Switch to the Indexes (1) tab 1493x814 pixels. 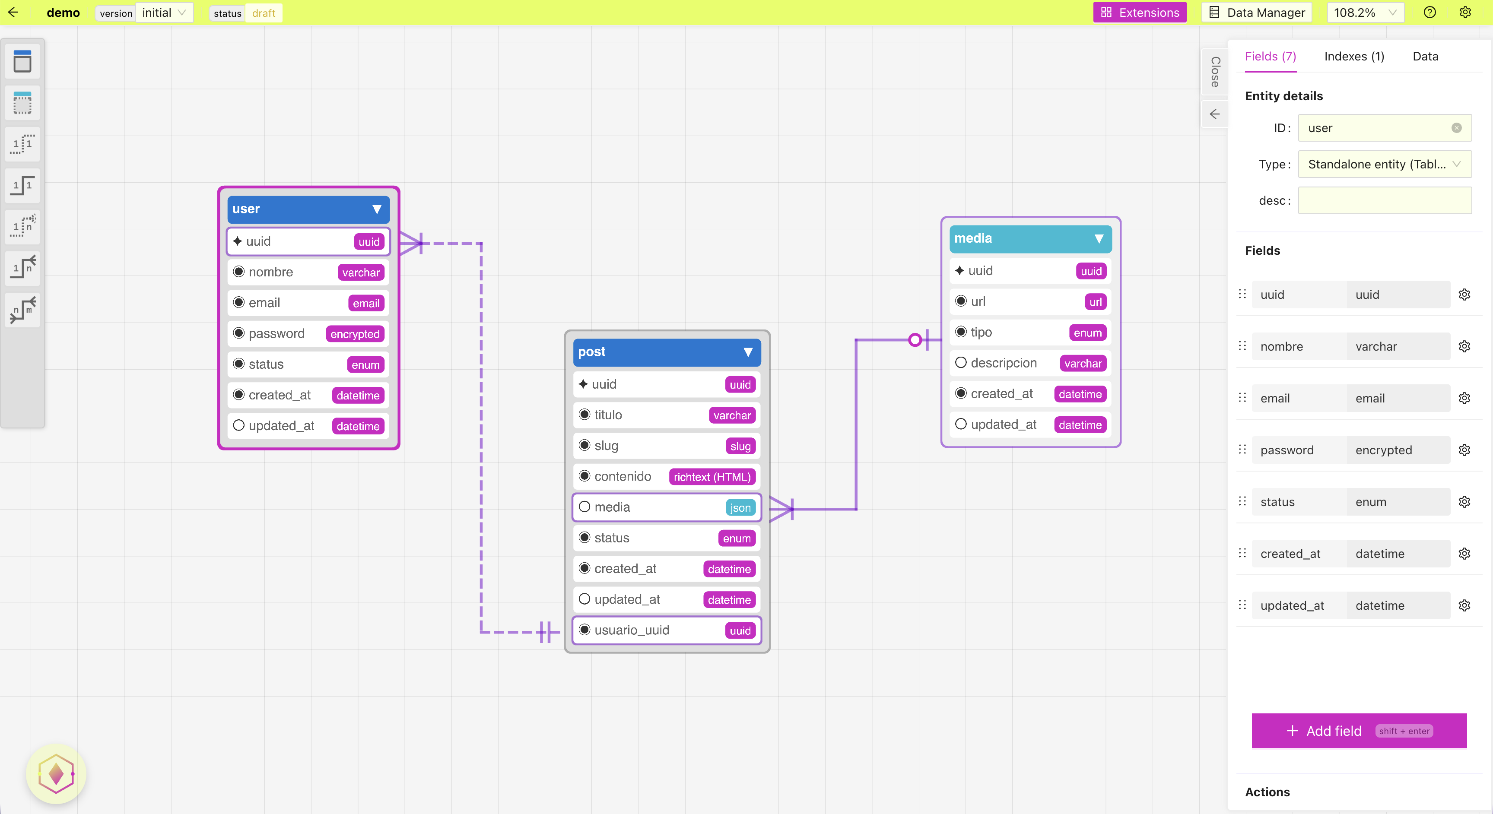click(x=1353, y=56)
